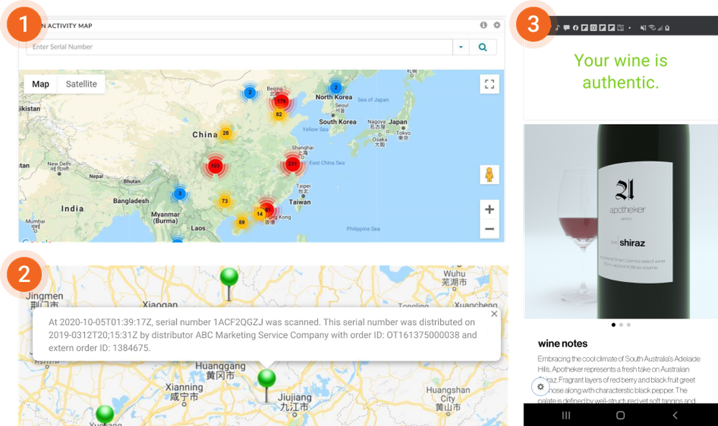Switch to the Satellite view tab
Image resolution: width=718 pixels, height=426 pixels.
coord(81,84)
